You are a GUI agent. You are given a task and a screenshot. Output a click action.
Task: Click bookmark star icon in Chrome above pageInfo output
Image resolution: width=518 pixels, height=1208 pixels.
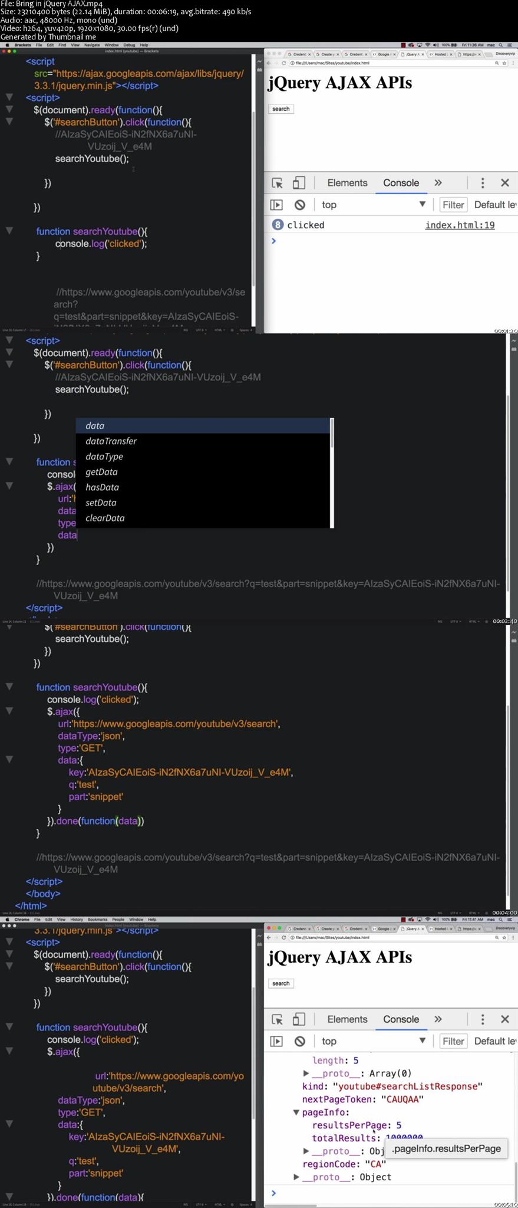pyautogui.click(x=504, y=937)
